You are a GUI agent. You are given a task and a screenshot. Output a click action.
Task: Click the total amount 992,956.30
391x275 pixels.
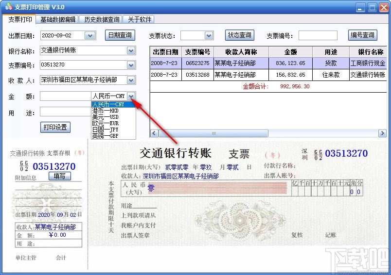(295, 86)
